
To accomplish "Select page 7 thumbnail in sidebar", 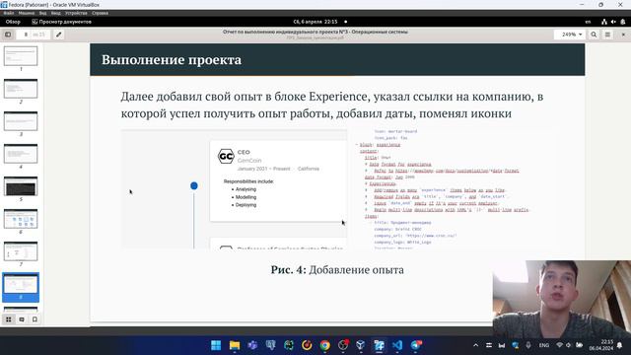I will pyautogui.click(x=21, y=251).
